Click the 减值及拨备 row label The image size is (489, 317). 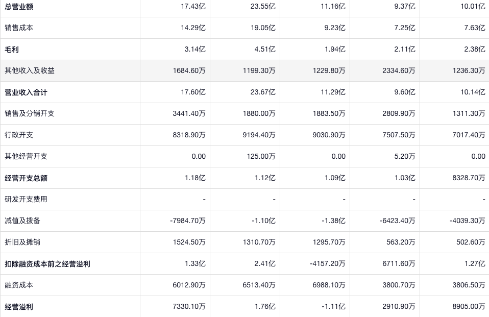pyautogui.click(x=23, y=221)
